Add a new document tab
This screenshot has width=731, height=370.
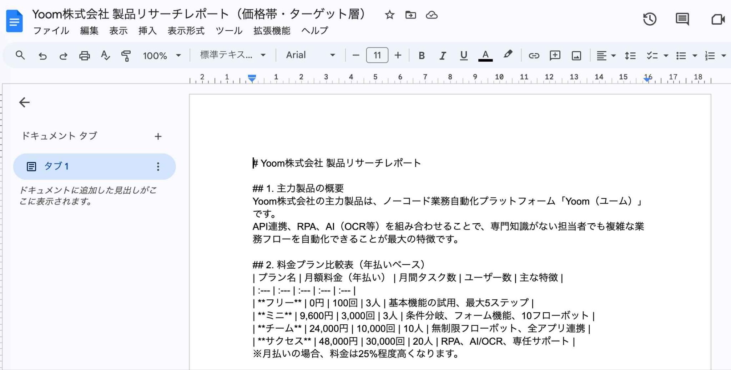click(158, 136)
